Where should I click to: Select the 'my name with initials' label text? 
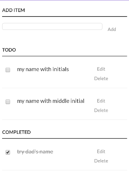pos(43,70)
